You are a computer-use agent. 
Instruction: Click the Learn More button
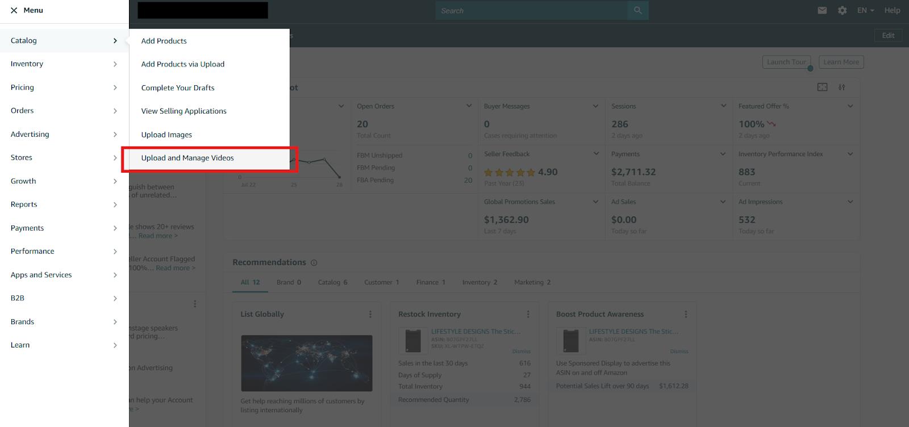(841, 62)
